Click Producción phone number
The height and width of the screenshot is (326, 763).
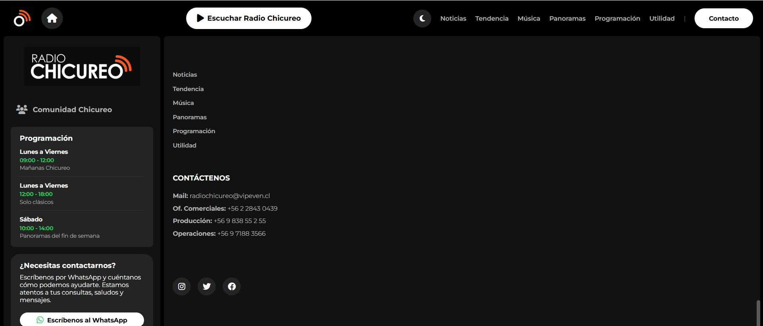240,221
